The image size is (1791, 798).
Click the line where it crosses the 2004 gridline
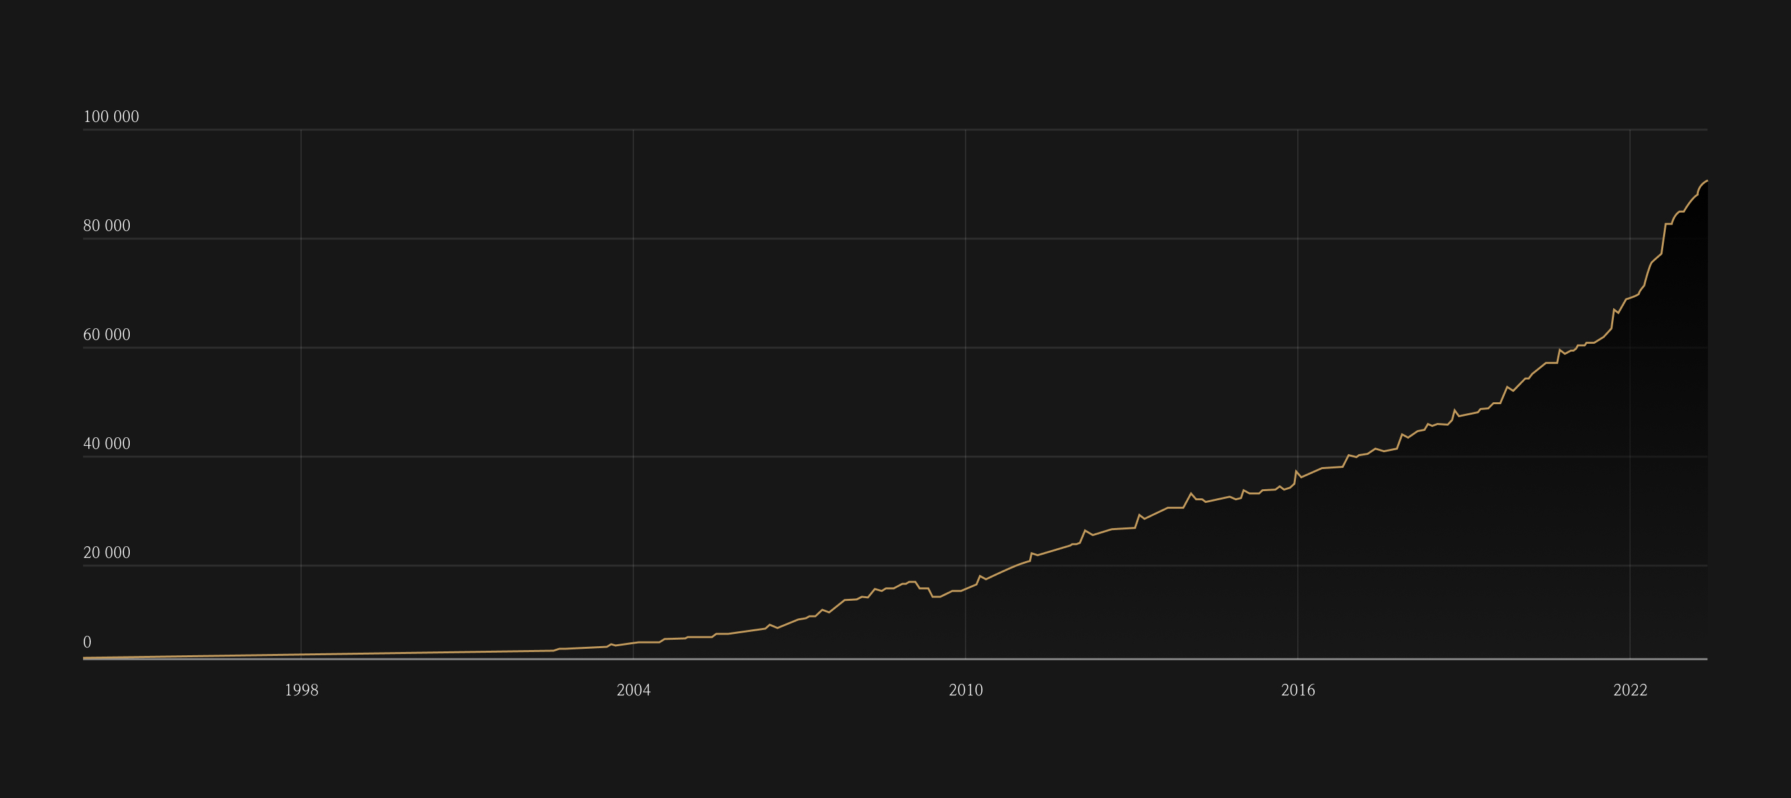point(633,643)
